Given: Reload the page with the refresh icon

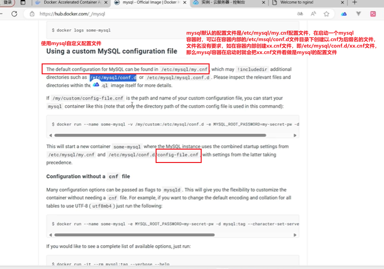Looking at the screenshot, I should (14, 14).
